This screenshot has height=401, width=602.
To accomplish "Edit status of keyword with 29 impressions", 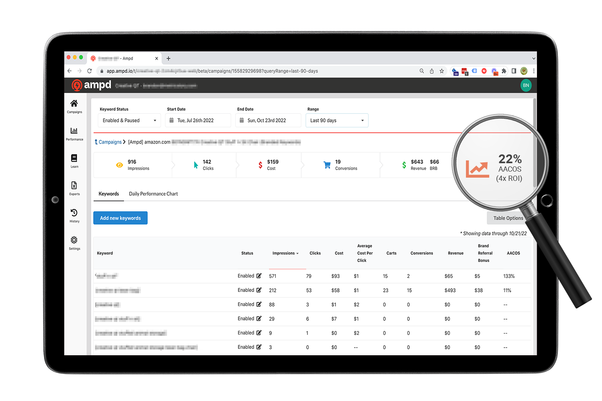I will [259, 318].
